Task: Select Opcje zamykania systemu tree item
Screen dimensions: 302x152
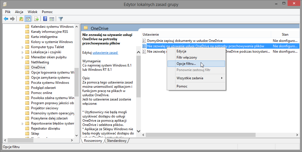Action: [x=50, y=78]
